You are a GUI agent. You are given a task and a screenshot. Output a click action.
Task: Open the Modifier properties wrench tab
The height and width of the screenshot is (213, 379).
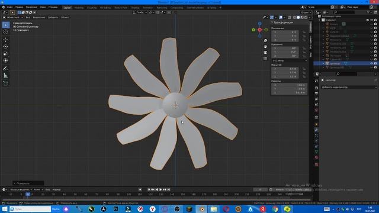point(316,130)
